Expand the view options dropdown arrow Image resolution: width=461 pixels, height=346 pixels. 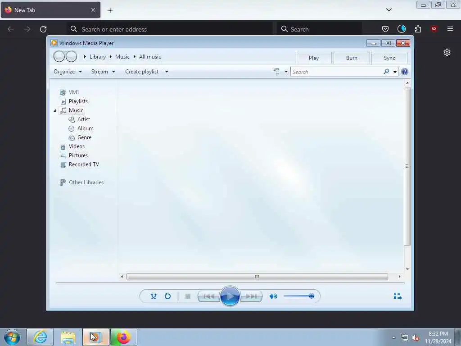tap(286, 72)
